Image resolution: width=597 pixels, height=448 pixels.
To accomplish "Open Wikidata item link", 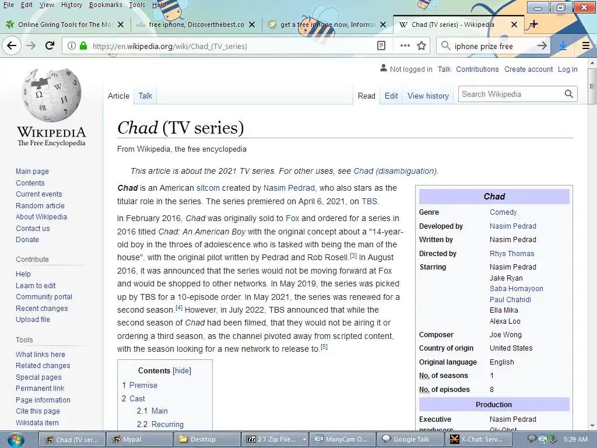I will 37,423.
